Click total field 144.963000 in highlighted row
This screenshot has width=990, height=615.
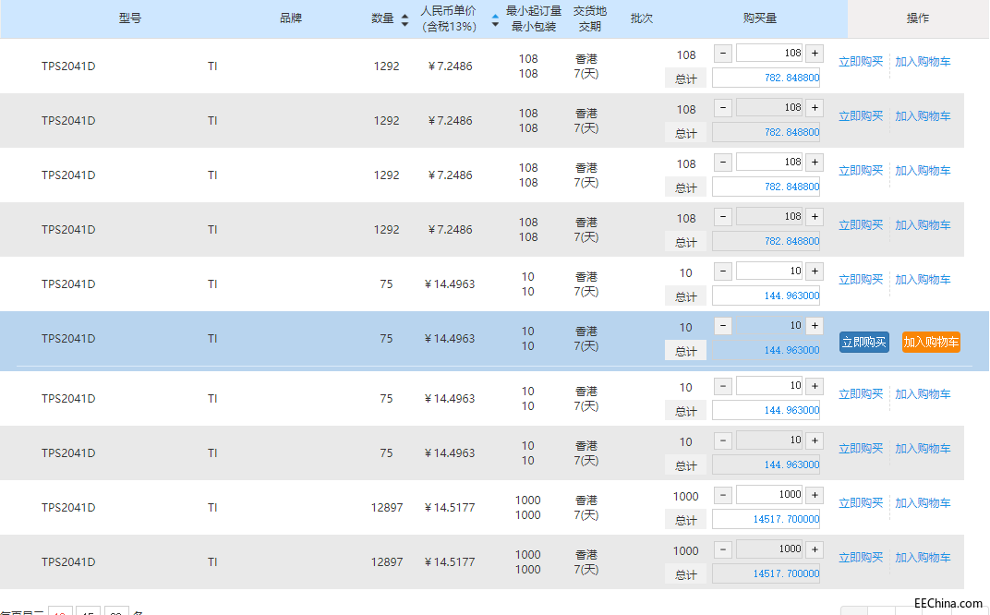pos(766,350)
